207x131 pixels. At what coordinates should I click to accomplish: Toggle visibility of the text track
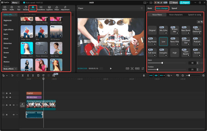coord(10,93)
